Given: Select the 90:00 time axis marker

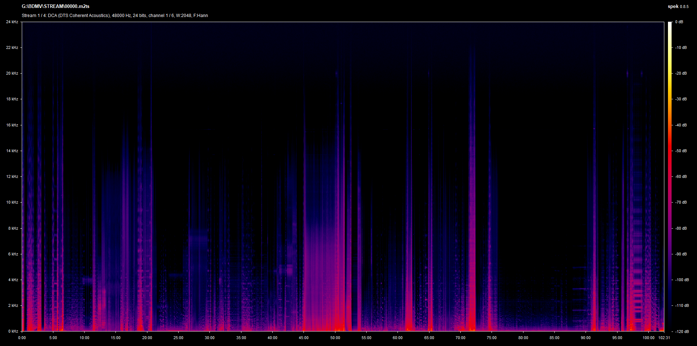Looking at the screenshot, I should tap(586, 338).
